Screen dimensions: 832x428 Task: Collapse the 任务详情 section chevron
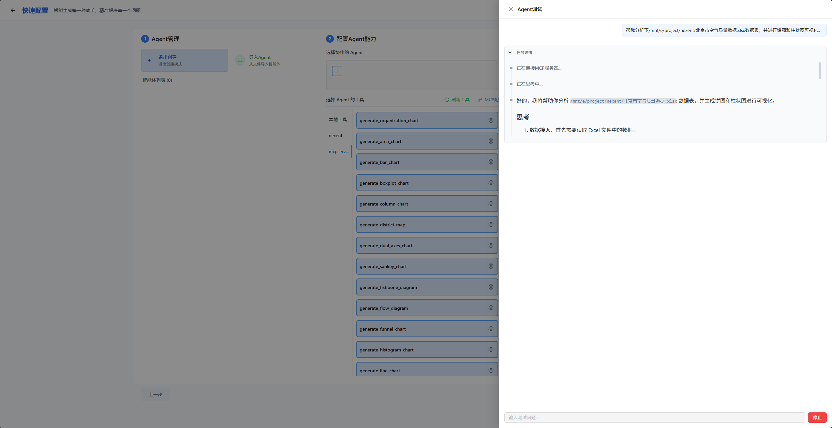(x=510, y=52)
